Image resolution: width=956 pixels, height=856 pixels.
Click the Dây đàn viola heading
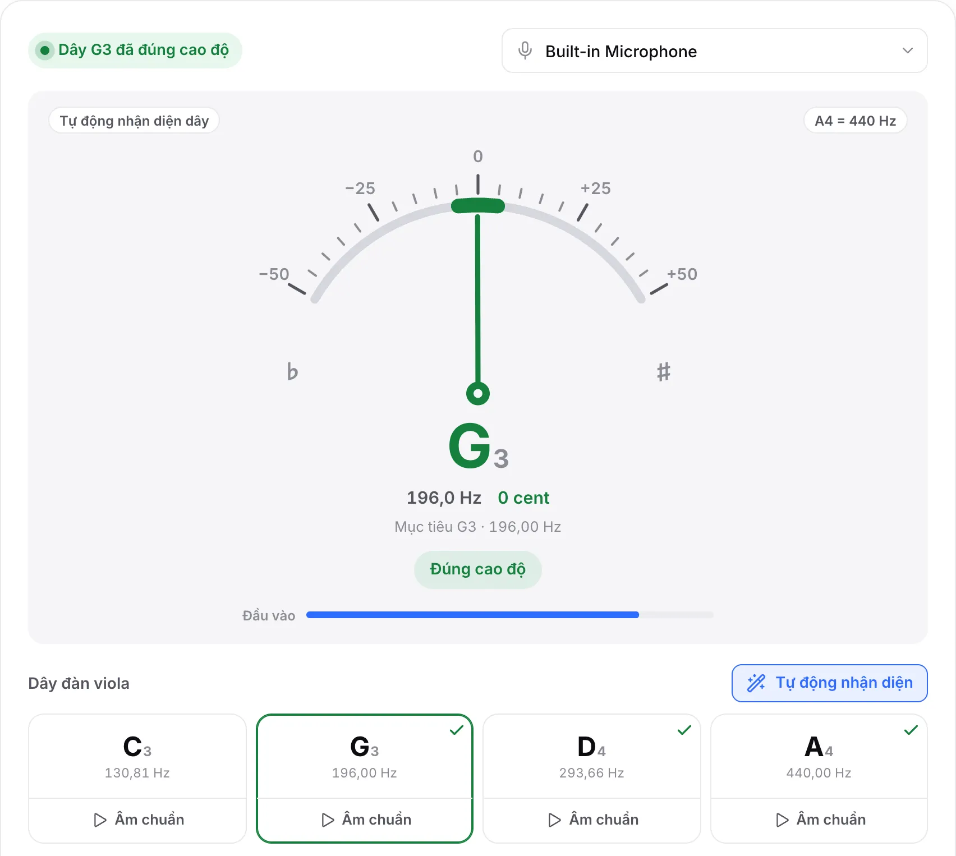[x=79, y=683]
